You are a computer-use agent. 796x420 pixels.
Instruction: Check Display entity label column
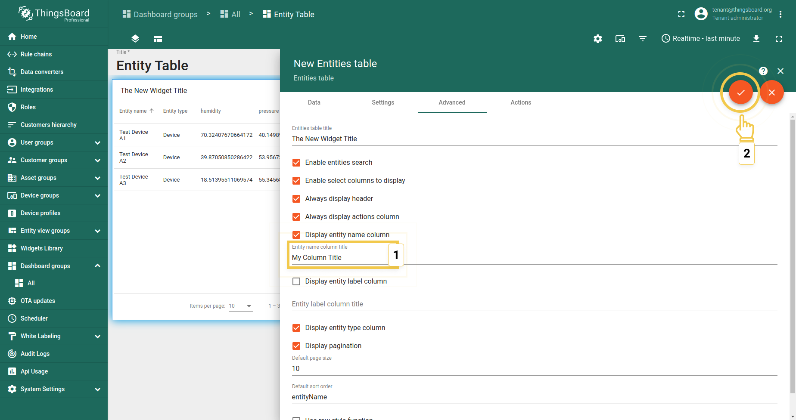tap(296, 281)
